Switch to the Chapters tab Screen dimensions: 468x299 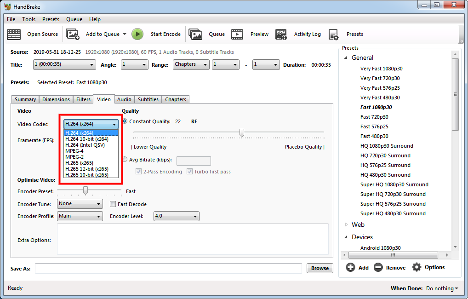(x=176, y=99)
